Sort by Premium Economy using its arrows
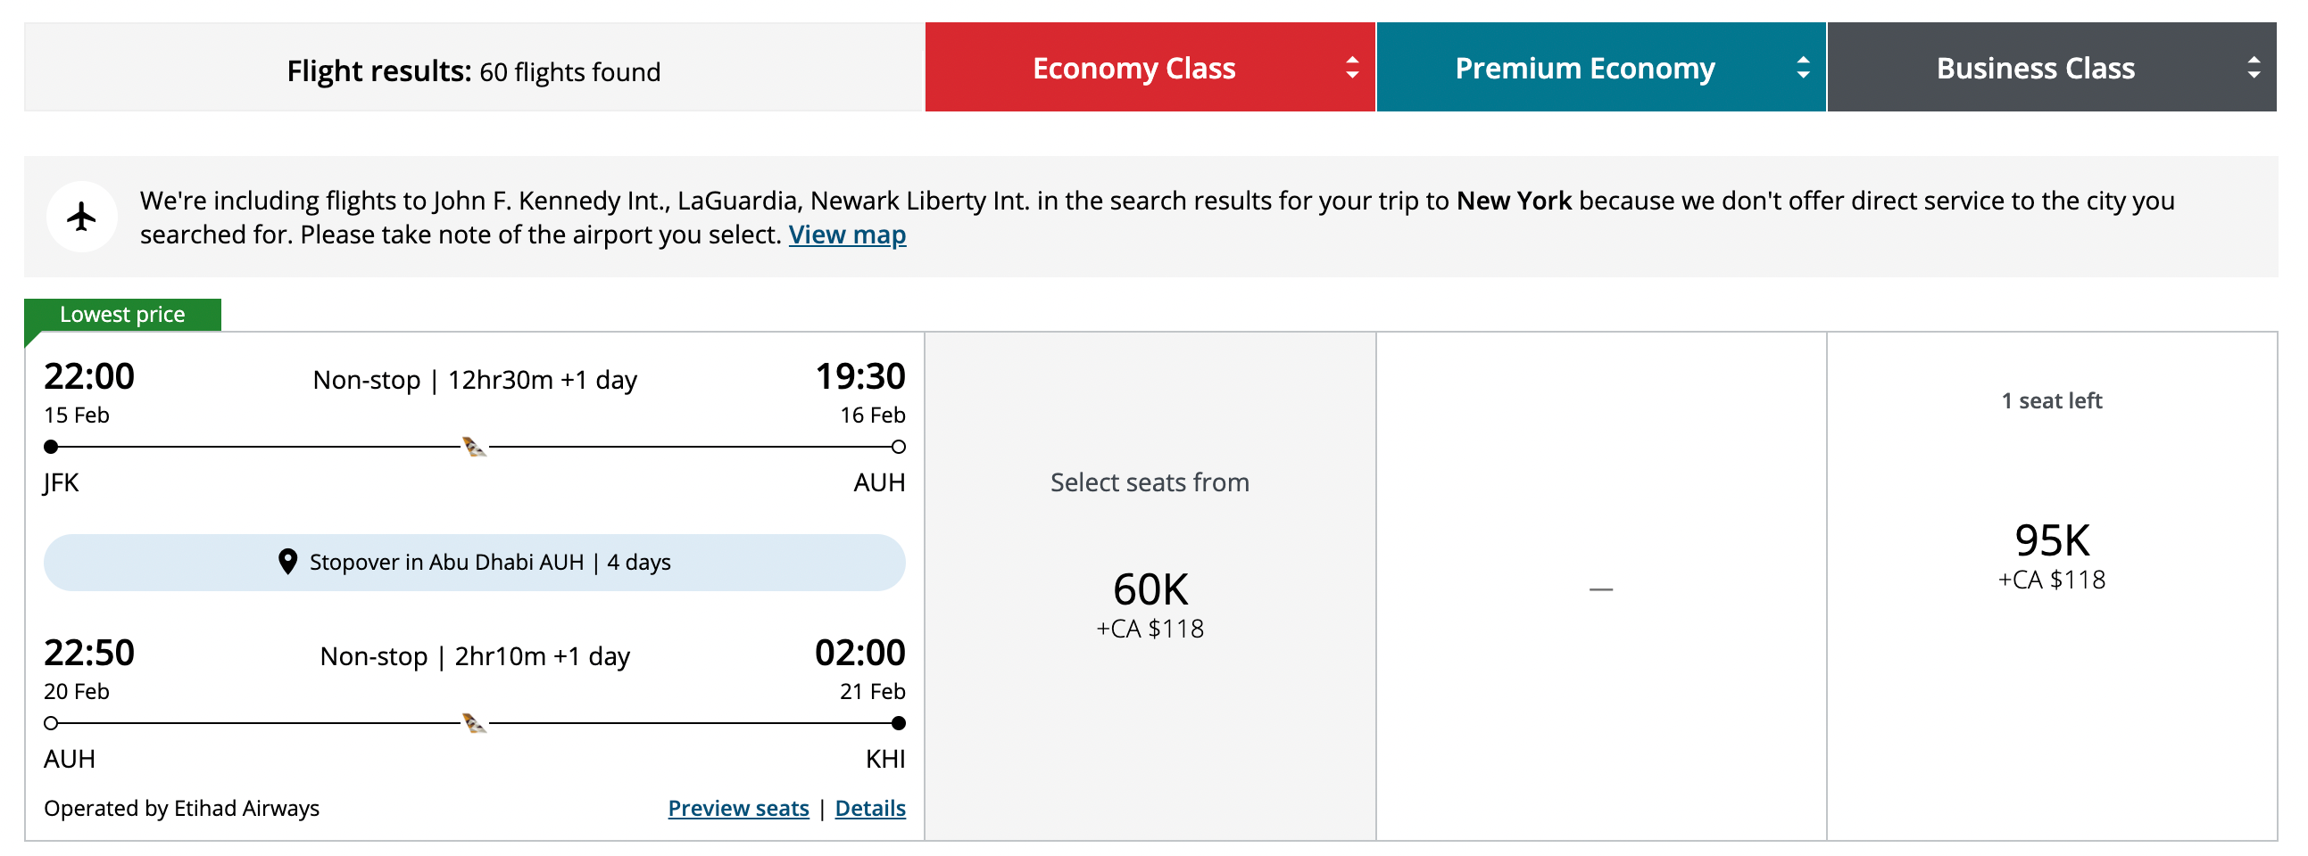 1803,67
